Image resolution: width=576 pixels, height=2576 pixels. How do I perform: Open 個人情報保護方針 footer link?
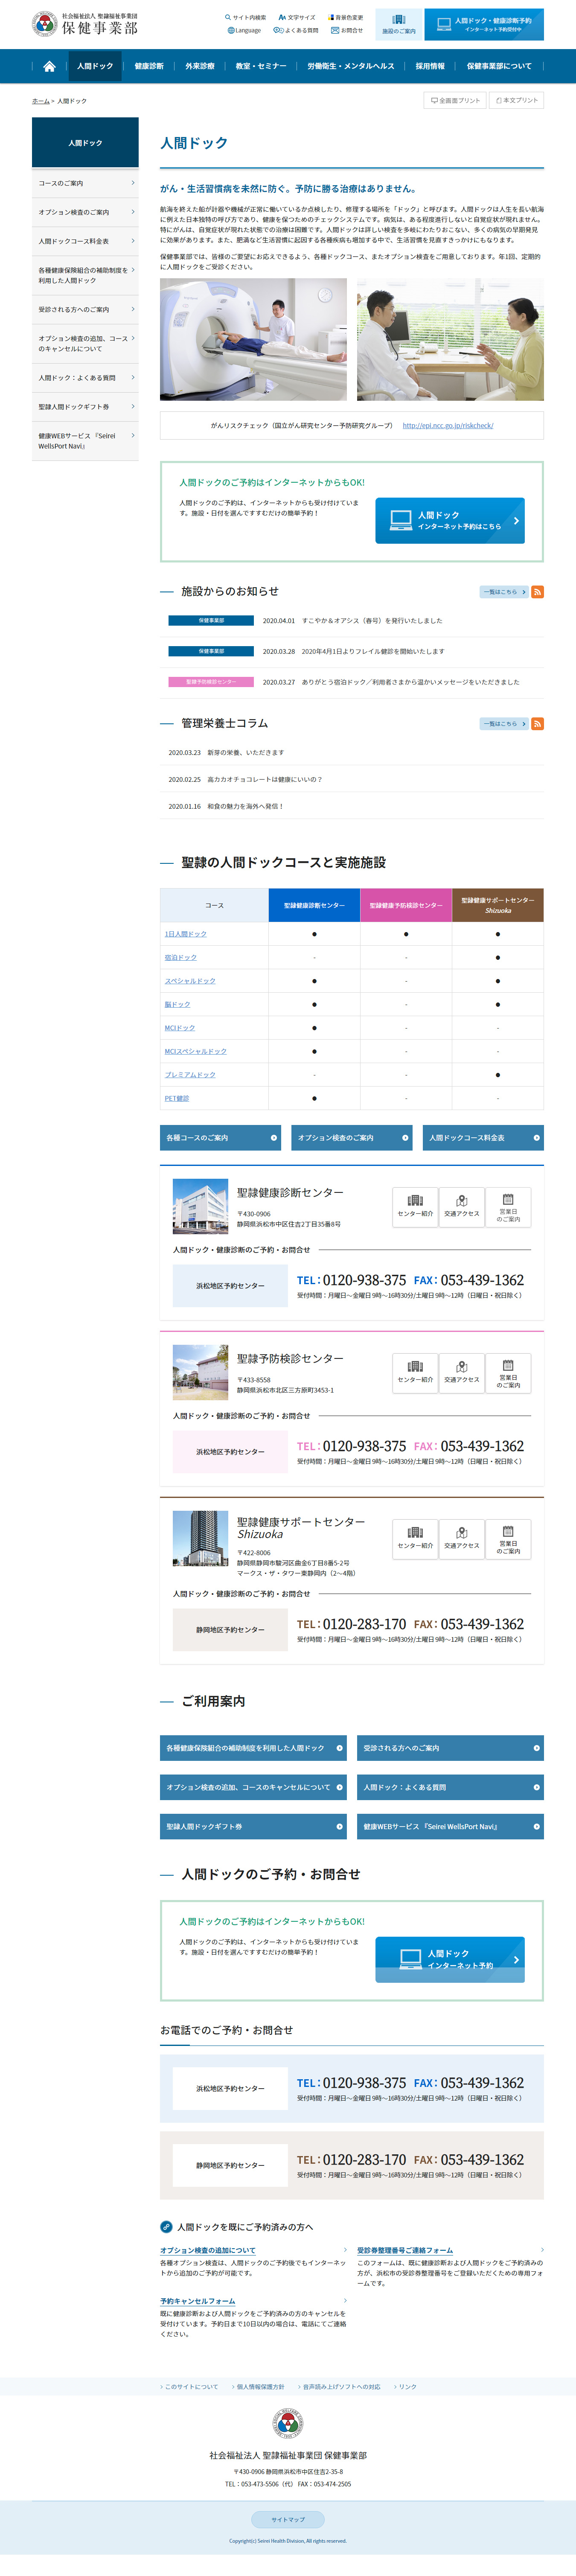click(260, 2387)
